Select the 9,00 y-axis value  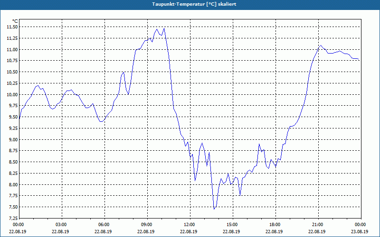coord(13,139)
